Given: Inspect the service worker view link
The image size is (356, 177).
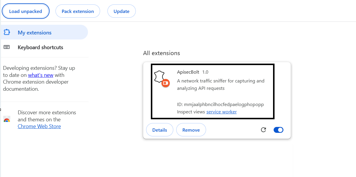Looking at the screenshot, I should [221, 112].
